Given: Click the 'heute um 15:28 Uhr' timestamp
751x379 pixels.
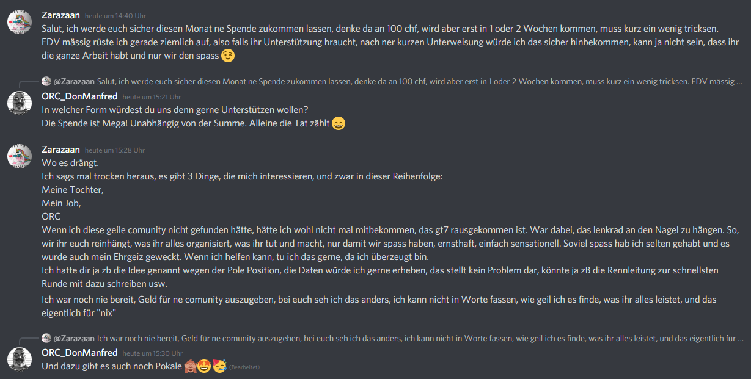Looking at the screenshot, I should click(x=114, y=150).
